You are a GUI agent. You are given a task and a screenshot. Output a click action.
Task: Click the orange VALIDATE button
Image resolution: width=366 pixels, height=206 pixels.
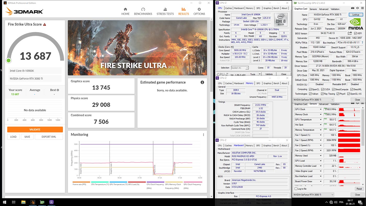pyautogui.click(x=35, y=129)
